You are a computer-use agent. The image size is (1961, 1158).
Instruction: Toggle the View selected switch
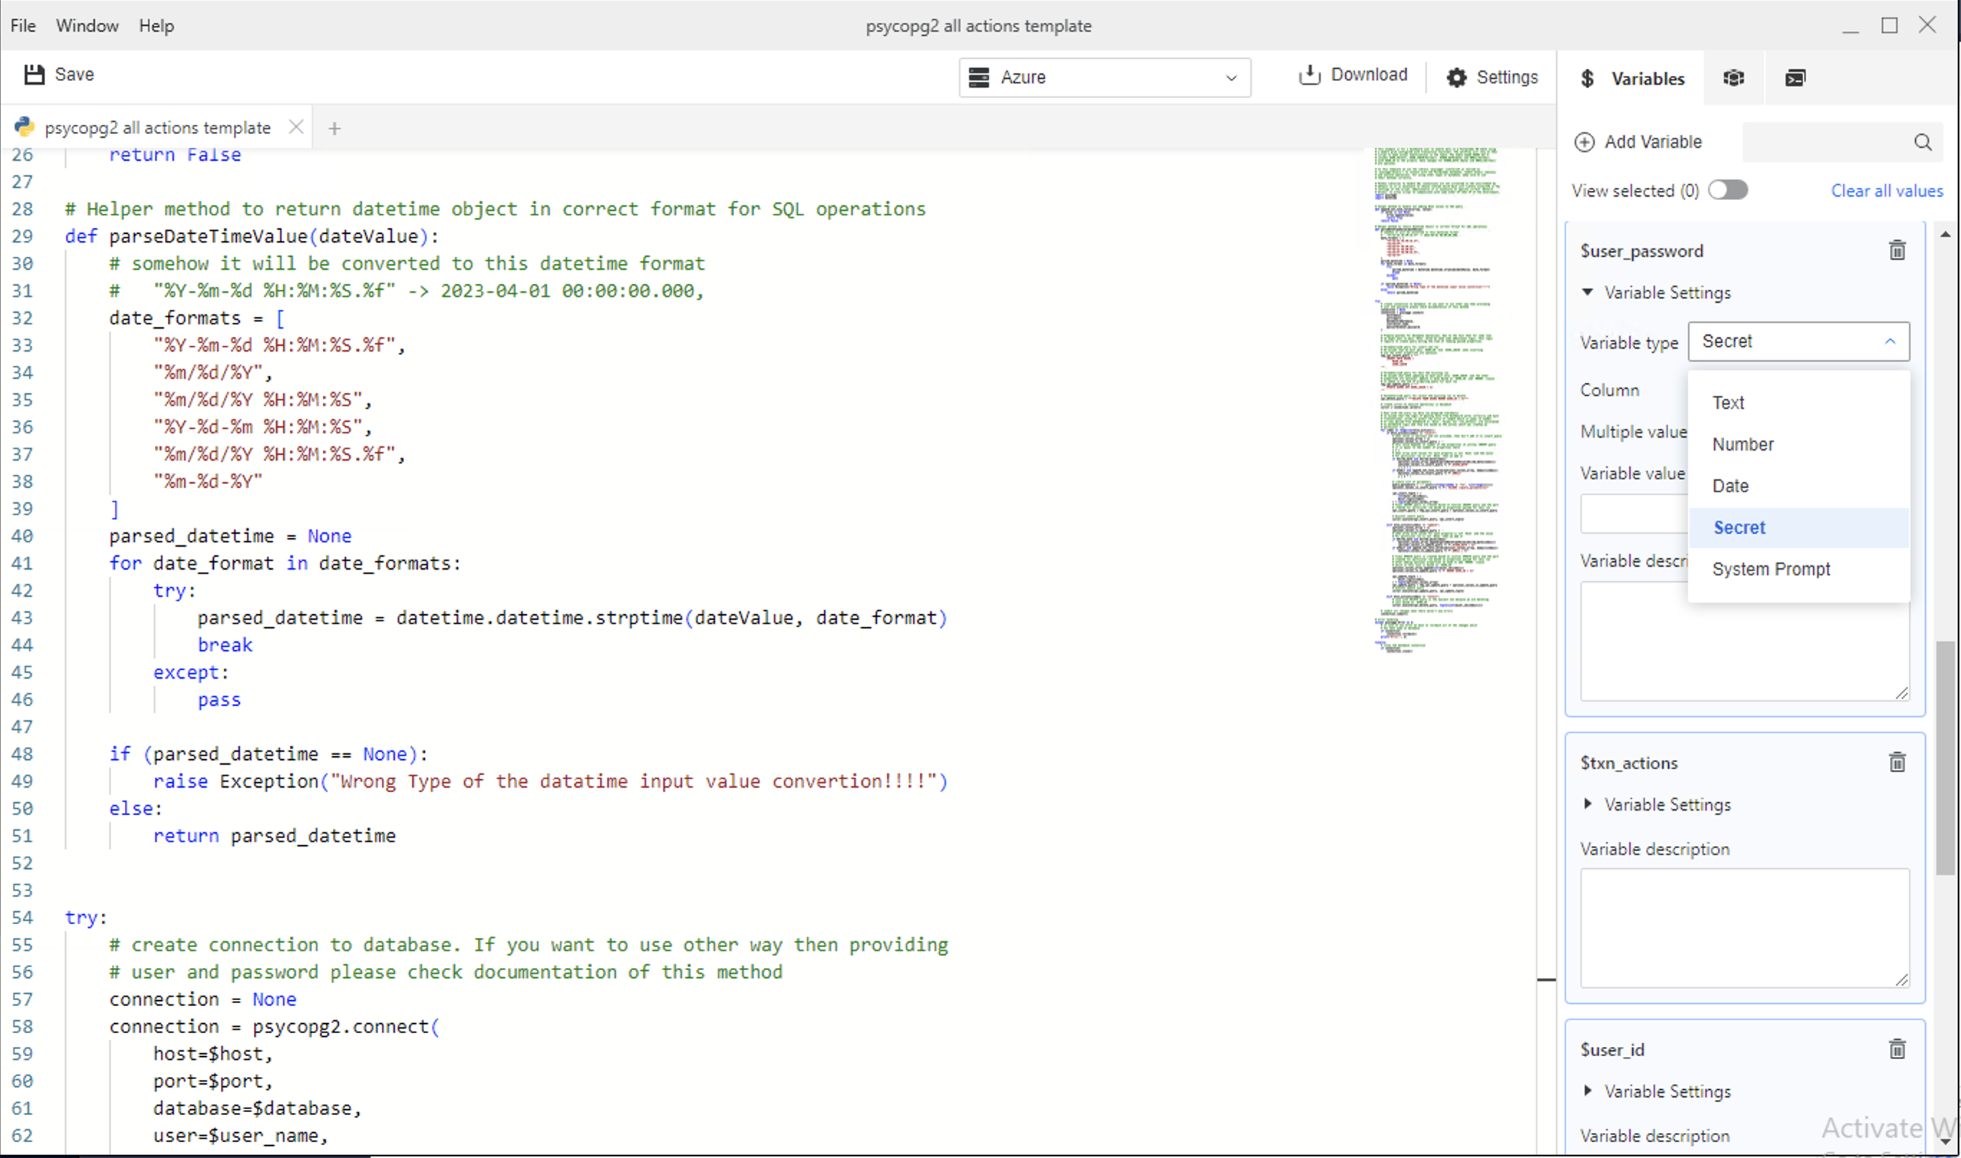coord(1727,190)
